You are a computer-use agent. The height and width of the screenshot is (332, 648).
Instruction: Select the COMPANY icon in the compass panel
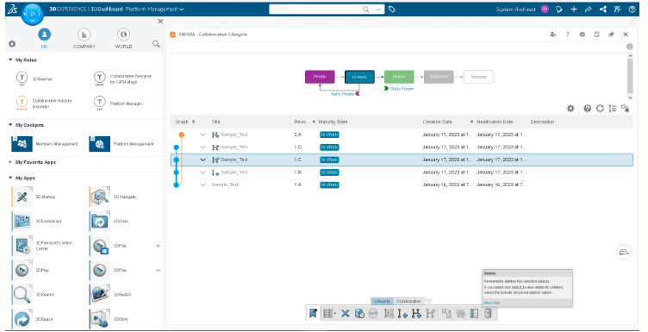tap(84, 34)
